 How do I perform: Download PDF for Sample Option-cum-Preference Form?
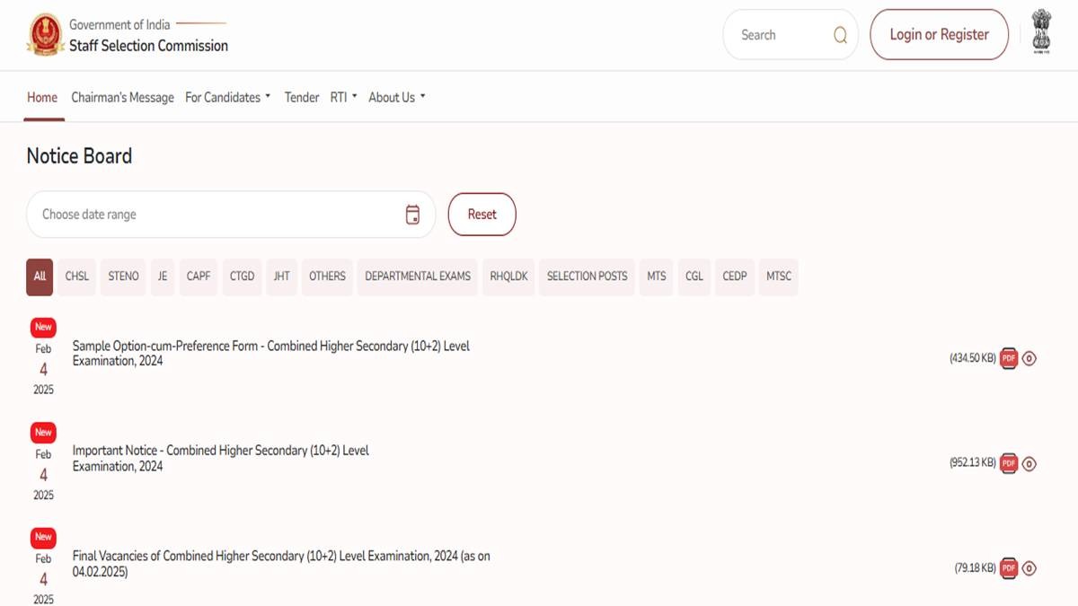[x=1009, y=358]
